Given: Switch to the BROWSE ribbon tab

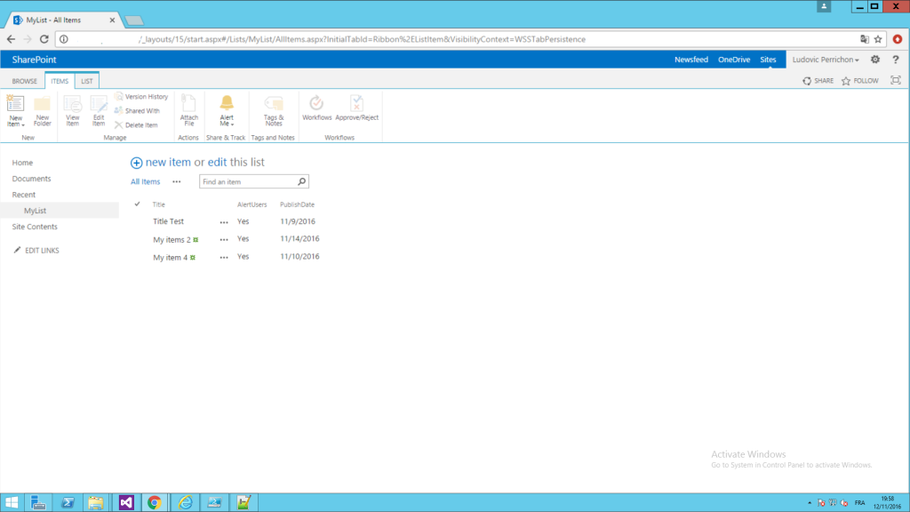Looking at the screenshot, I should 24,81.
